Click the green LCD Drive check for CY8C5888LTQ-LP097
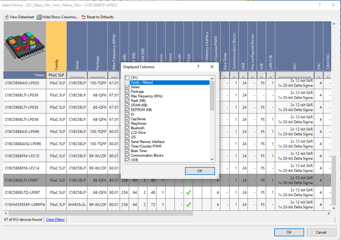This screenshot has width=341, height=240. point(188,192)
